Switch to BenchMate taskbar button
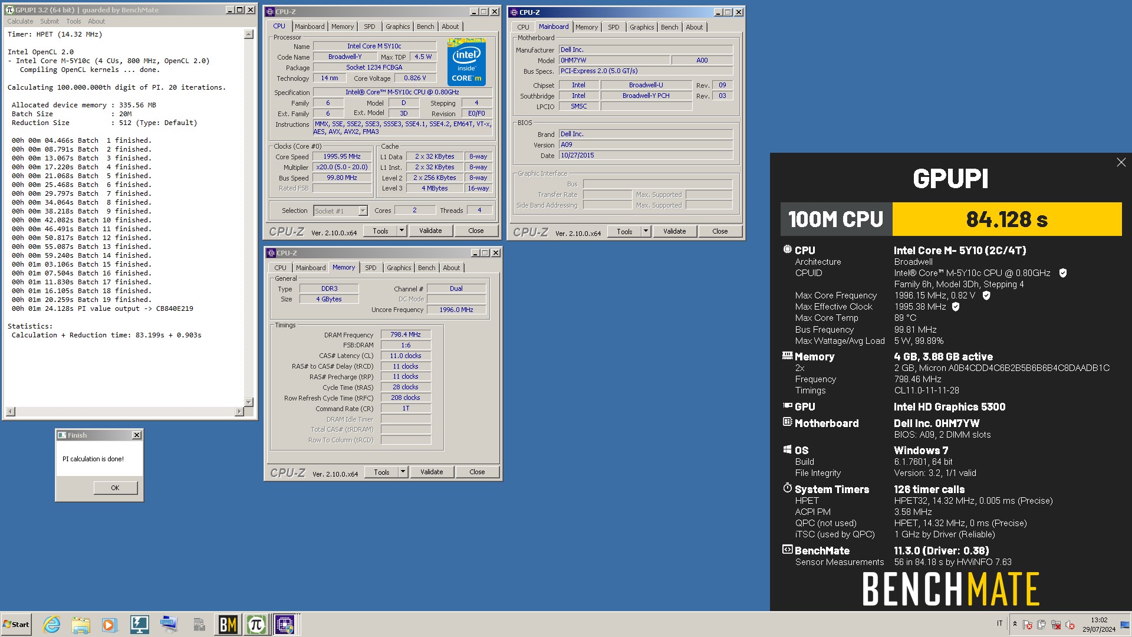The width and height of the screenshot is (1132, 637). click(x=228, y=624)
